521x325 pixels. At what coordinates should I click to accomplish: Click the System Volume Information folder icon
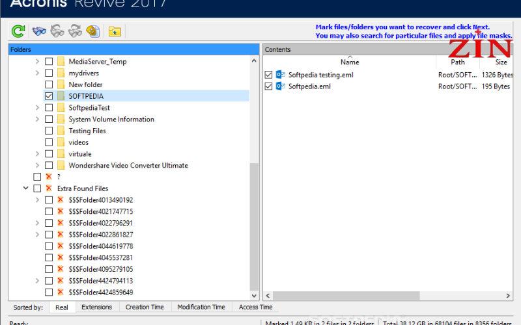61,119
